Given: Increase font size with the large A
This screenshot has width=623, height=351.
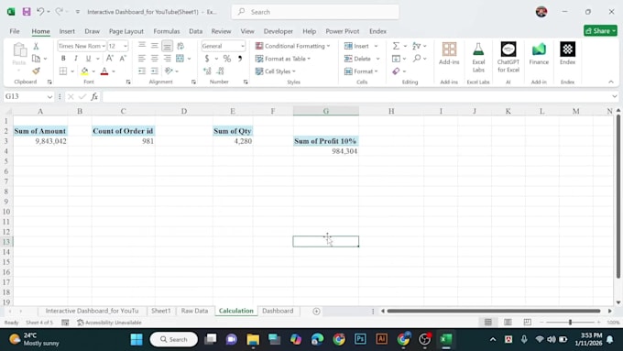Looking at the screenshot, I should (110, 59).
